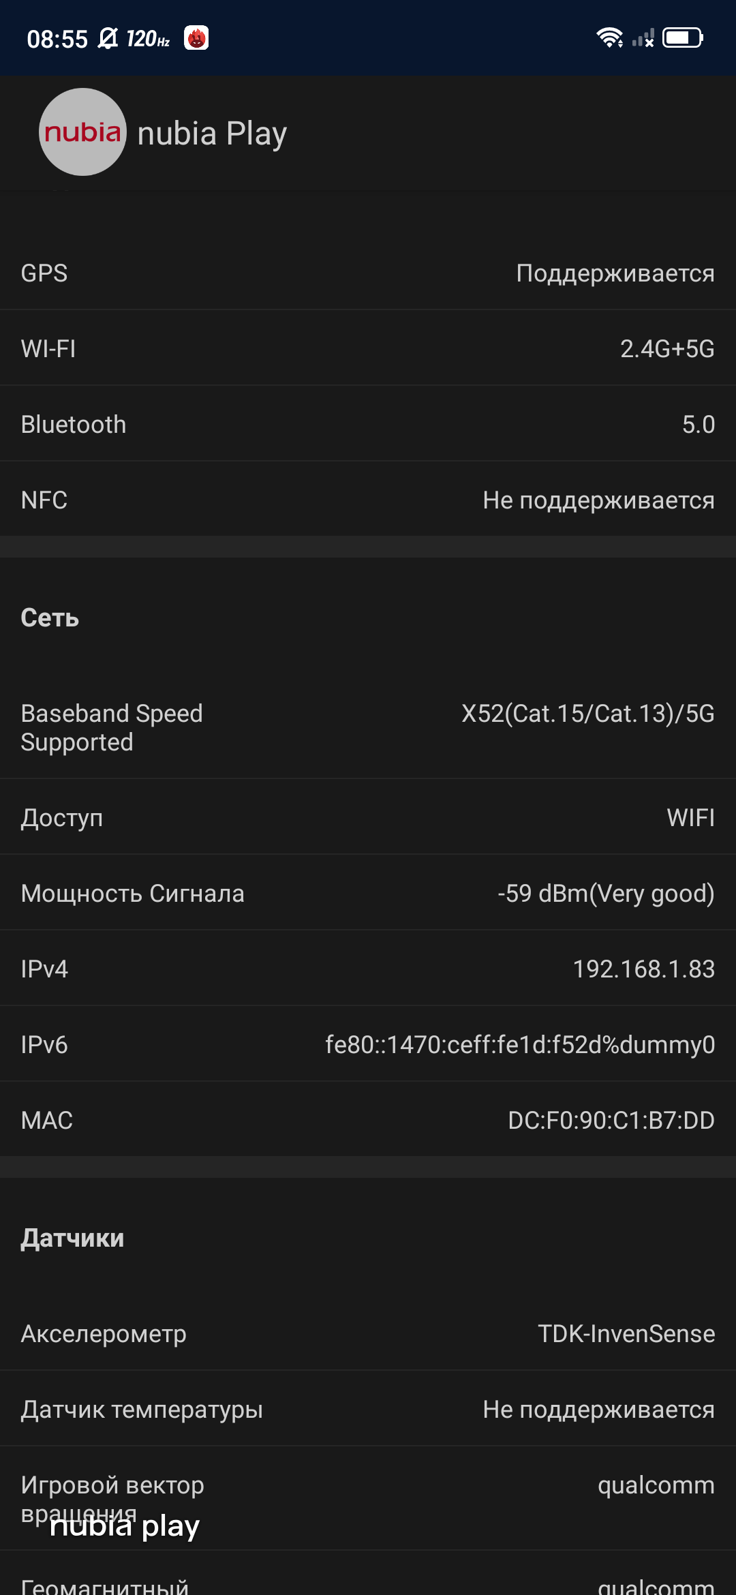This screenshot has width=736, height=1595.
Task: Tap the MAC address value
Action: click(611, 1120)
